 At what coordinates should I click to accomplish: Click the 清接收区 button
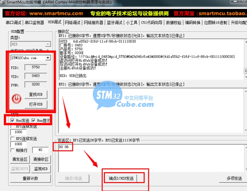pos(41,159)
